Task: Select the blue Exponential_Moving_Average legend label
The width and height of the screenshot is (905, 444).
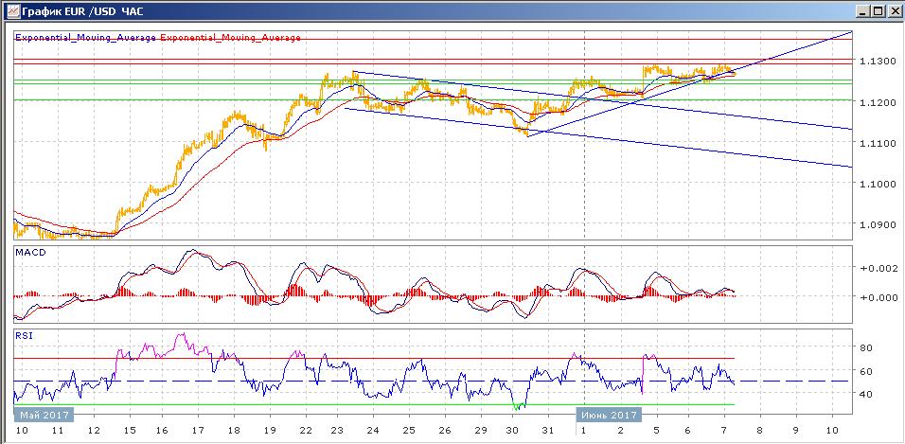Action: [x=86, y=38]
